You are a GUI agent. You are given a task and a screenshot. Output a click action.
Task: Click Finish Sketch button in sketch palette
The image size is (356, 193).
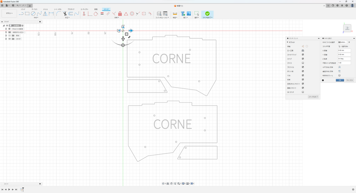click(313, 97)
